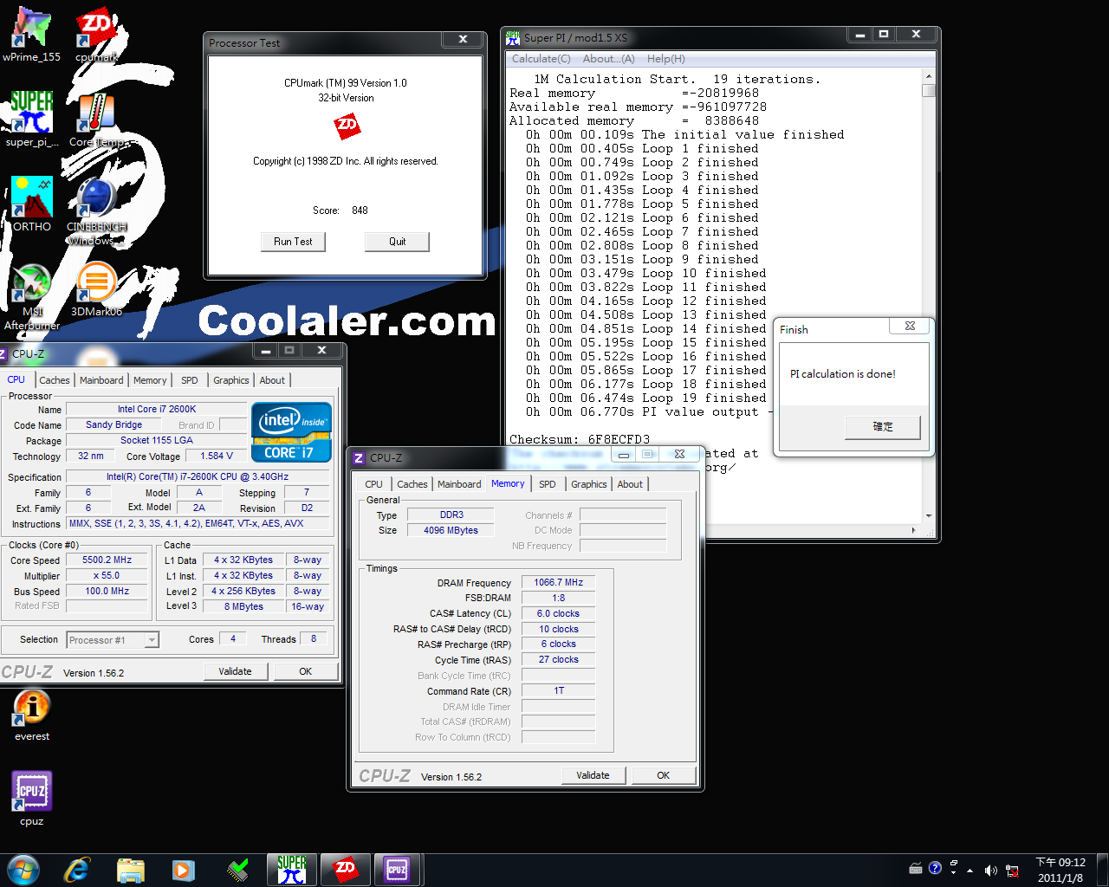Image resolution: width=1109 pixels, height=887 pixels.
Task: Click the Core Voltage value 1.584 V
Action: [x=217, y=456]
